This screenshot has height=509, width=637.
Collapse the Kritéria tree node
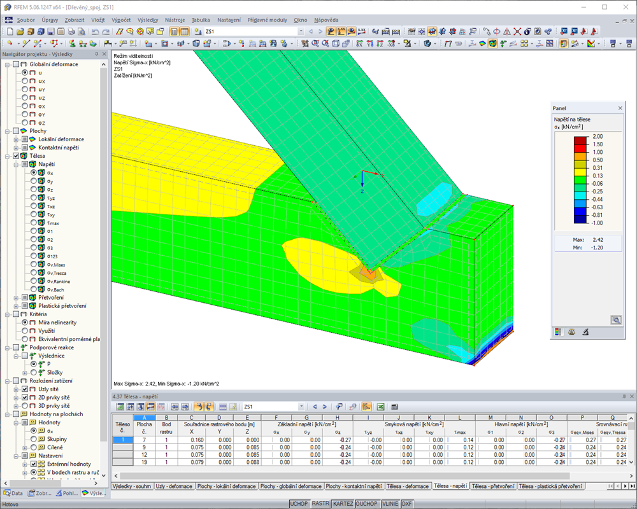7,314
